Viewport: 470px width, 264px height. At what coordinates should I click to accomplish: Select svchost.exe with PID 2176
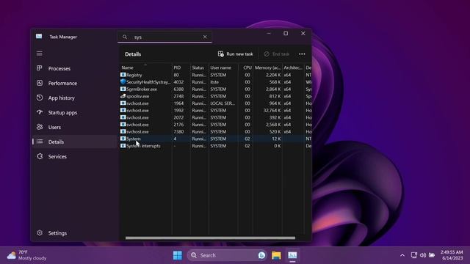(x=215, y=125)
